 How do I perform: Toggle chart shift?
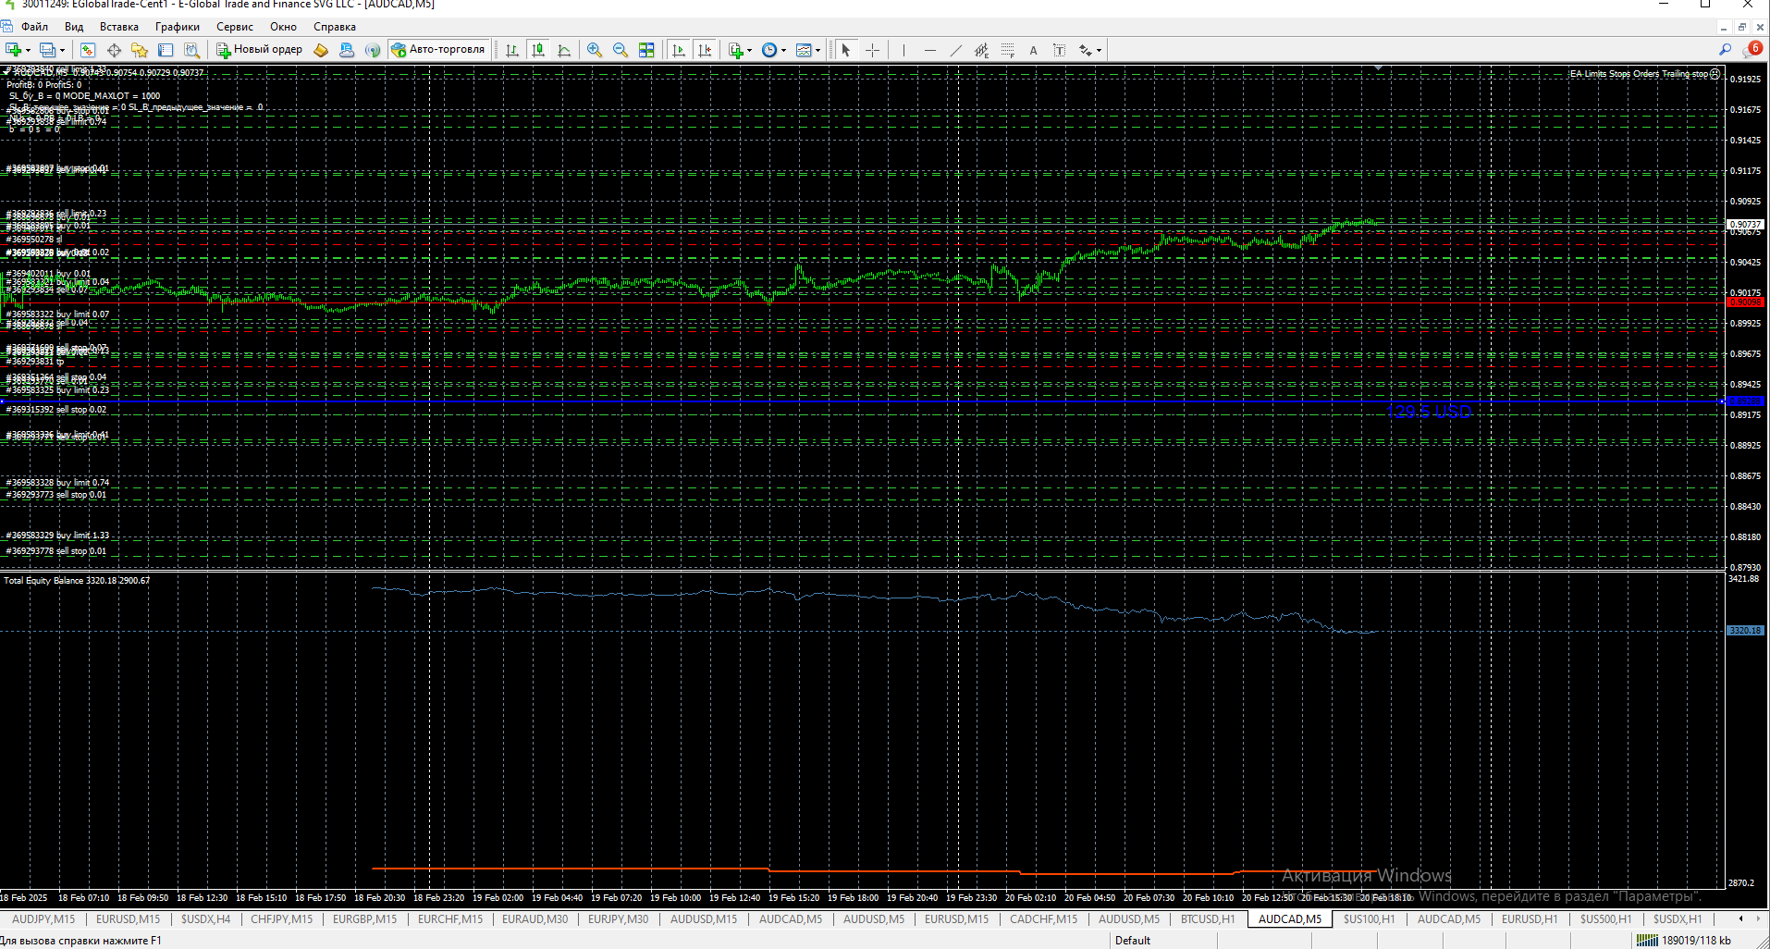coord(705,50)
